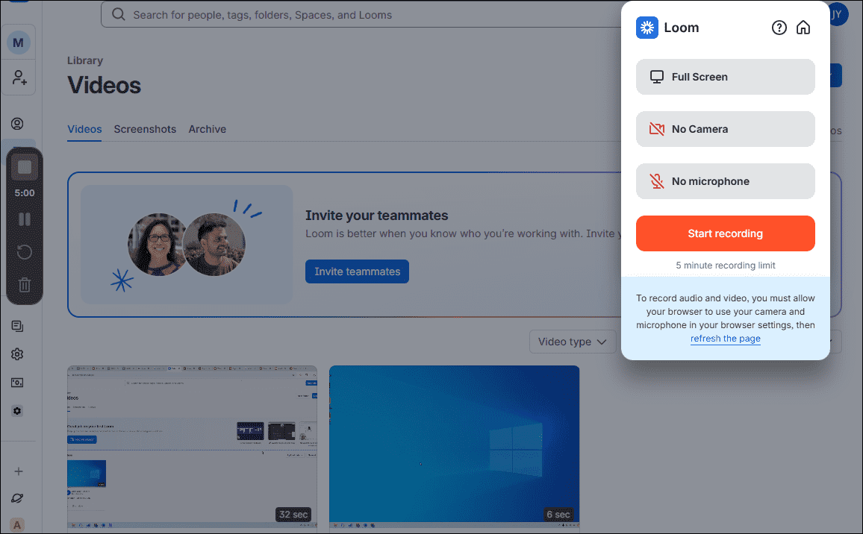Focus the search field for people and Looms

(361, 14)
